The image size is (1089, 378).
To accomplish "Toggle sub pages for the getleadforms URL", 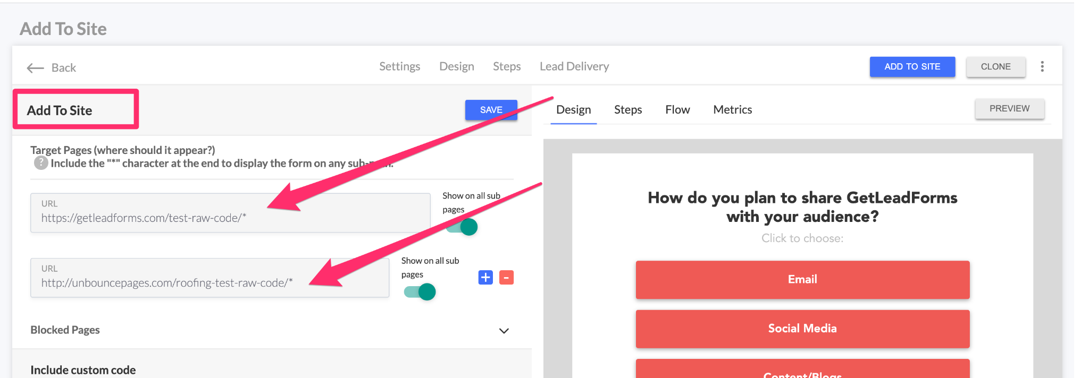I will (463, 227).
